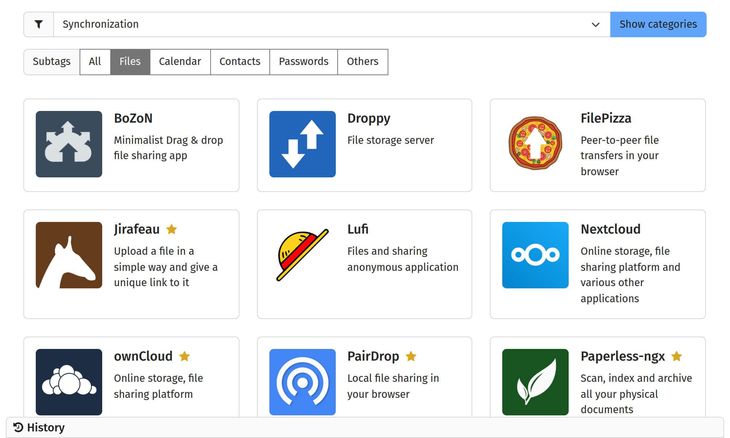The height and width of the screenshot is (438, 730).
Task: Click the Nextcloud logo icon
Action: [x=535, y=255]
